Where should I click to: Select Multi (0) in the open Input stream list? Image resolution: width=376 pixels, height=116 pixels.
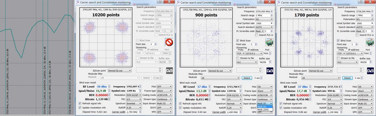[265, 107]
